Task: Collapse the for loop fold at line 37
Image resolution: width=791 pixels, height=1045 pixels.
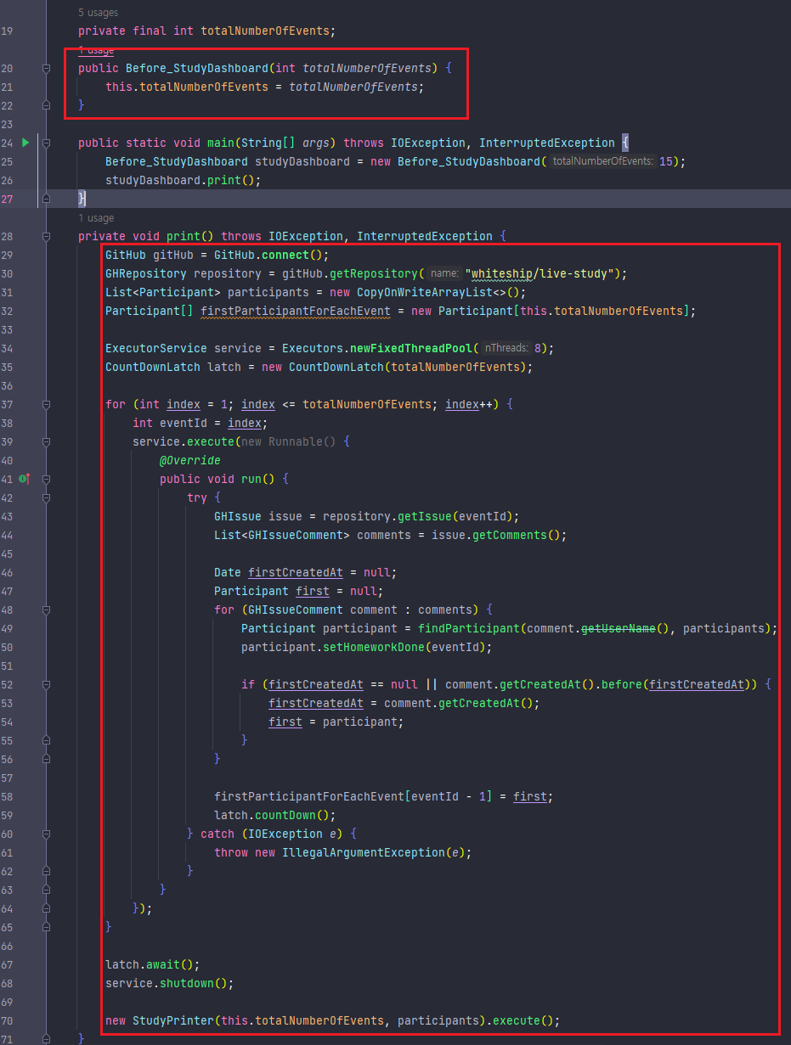Action: pyautogui.click(x=47, y=404)
